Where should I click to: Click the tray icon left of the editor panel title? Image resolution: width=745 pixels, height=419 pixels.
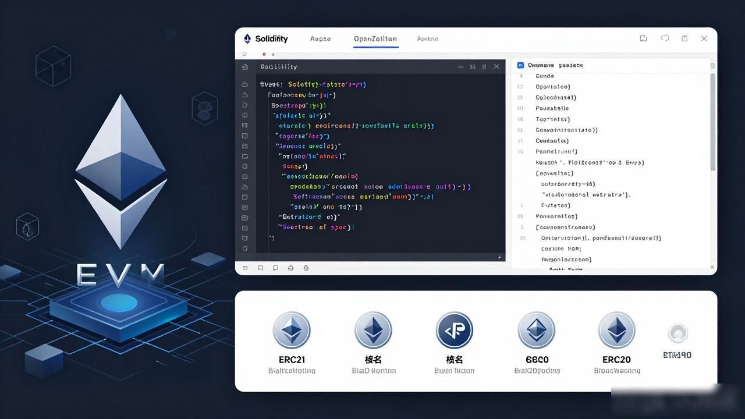(x=245, y=67)
